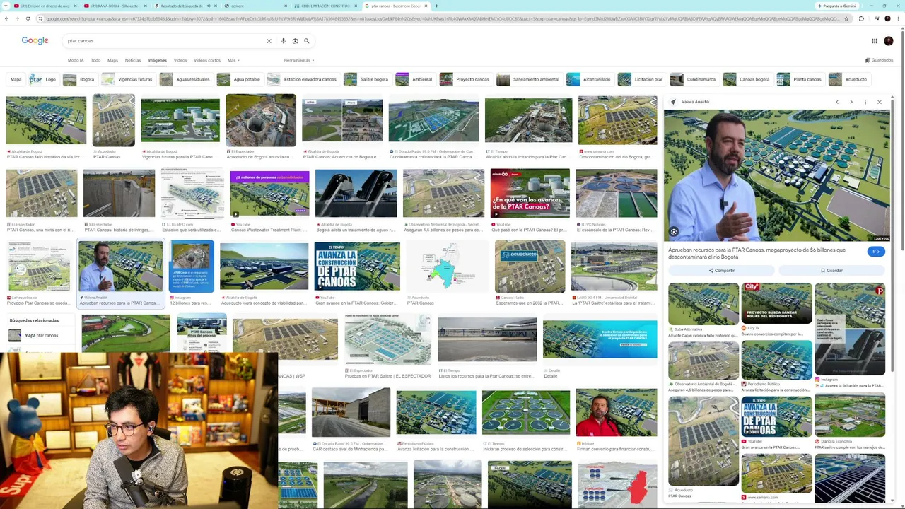Viewport: 905px width, 509px height.
Task: Show previous image in the preview panel
Action: [x=837, y=102]
